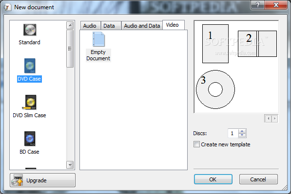Click the DVD Case label text
291x194 pixels.
click(x=29, y=79)
